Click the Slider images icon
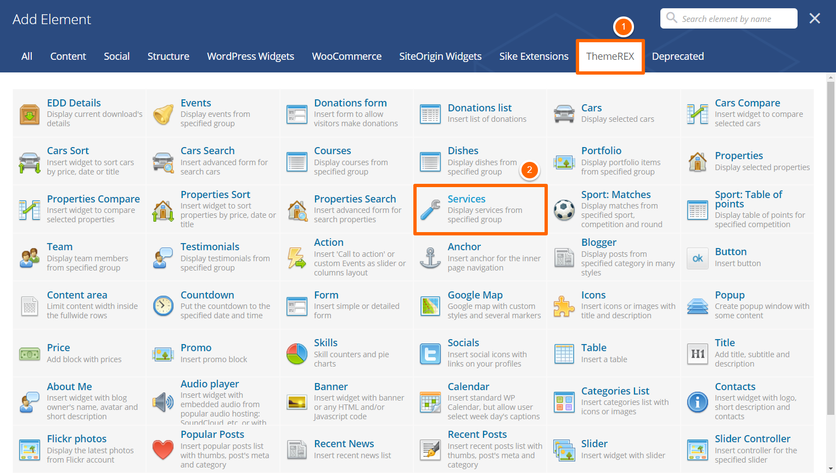The width and height of the screenshot is (836, 473). [564, 450]
